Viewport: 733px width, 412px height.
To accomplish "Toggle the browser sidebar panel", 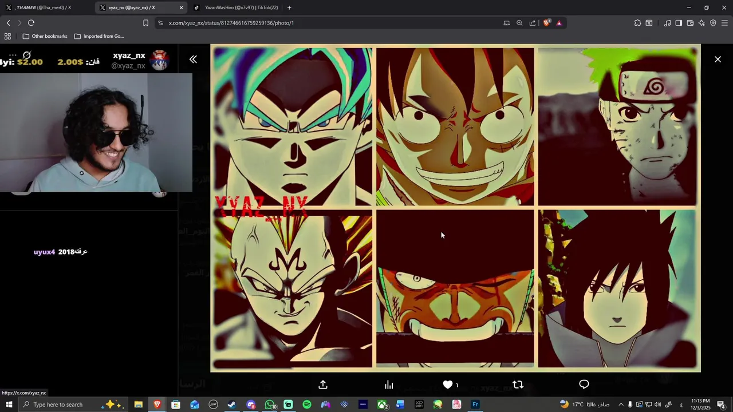I will 679,23.
